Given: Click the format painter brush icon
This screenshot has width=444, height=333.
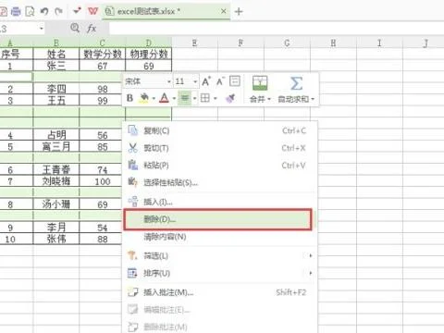Looking at the screenshot, I should click(x=230, y=98).
